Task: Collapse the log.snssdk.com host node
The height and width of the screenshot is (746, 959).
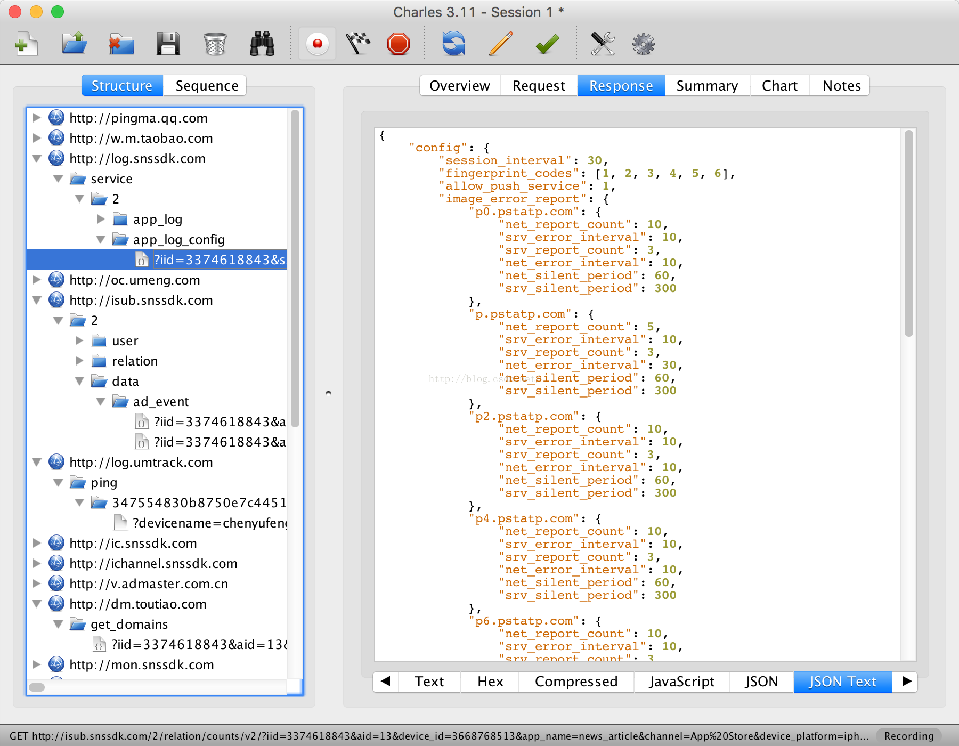Action: pyautogui.click(x=37, y=158)
